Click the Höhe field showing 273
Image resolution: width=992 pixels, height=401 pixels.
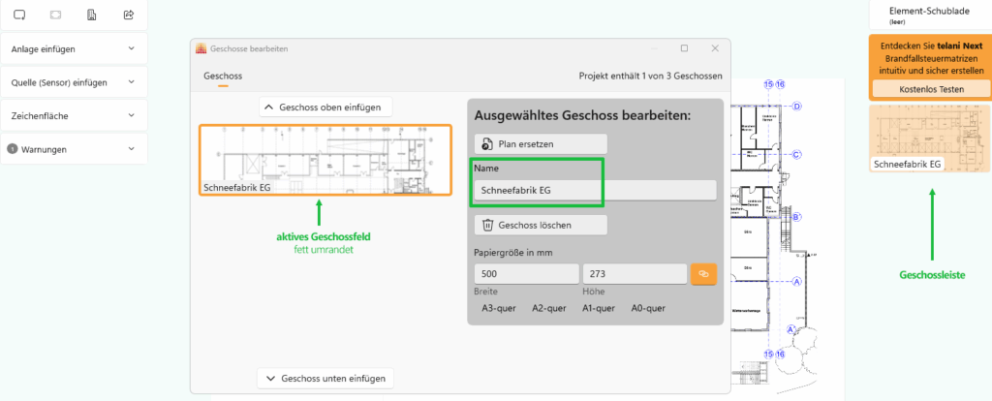[x=635, y=274]
